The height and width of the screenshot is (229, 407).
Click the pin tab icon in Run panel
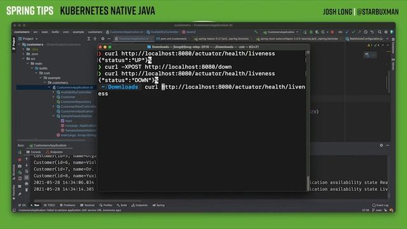pos(20,194)
